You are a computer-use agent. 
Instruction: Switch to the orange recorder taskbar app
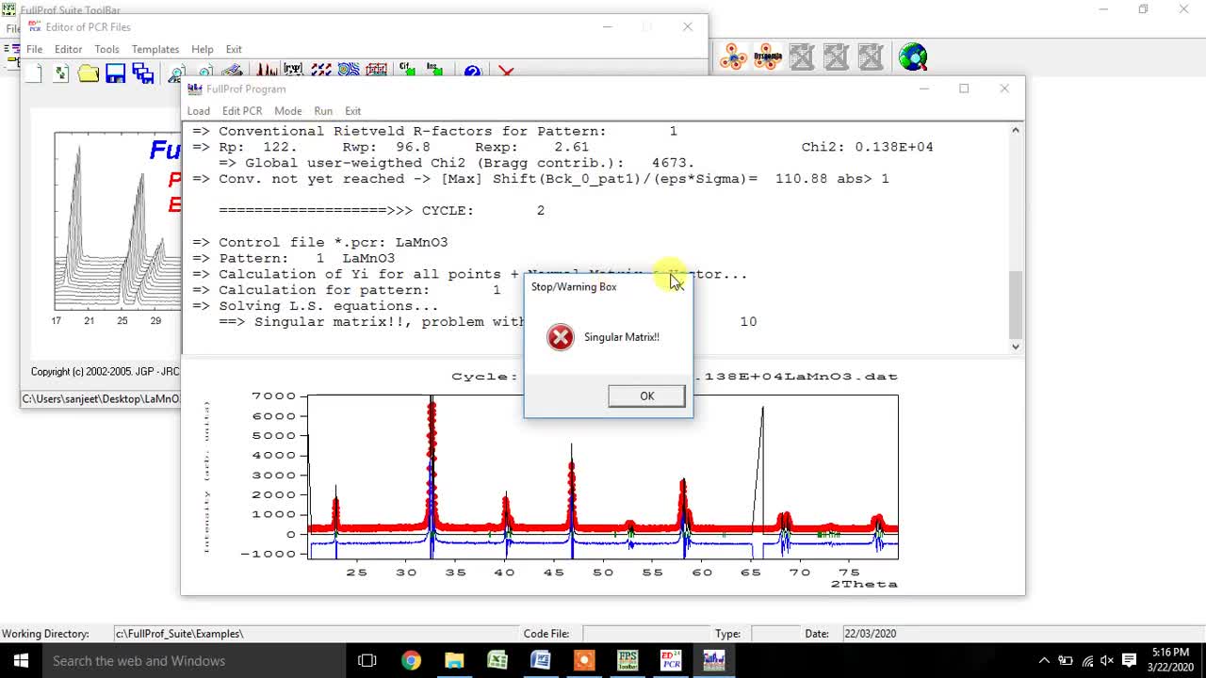click(x=584, y=661)
